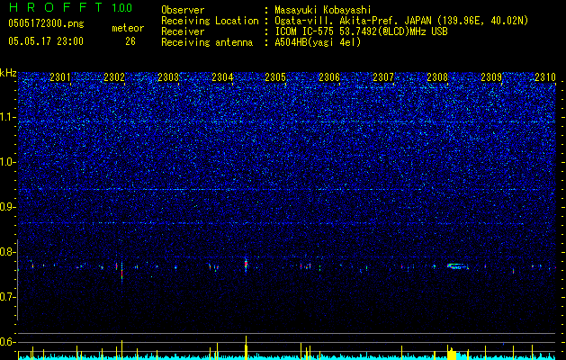Screen dimensions: 566x360
Task: Click the 2303 time marker
Action: pos(168,76)
